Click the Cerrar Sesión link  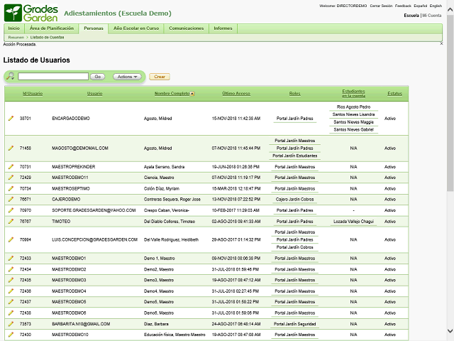click(x=381, y=6)
